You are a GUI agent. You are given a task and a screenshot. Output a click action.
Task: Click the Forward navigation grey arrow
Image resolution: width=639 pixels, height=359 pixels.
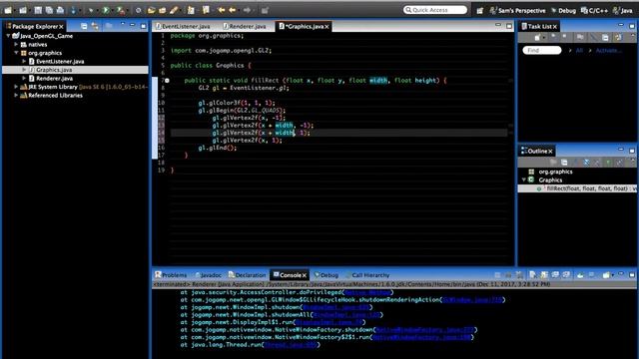click(x=247, y=10)
